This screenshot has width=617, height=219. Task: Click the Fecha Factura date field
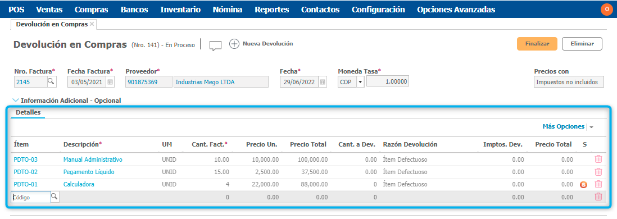coord(87,82)
